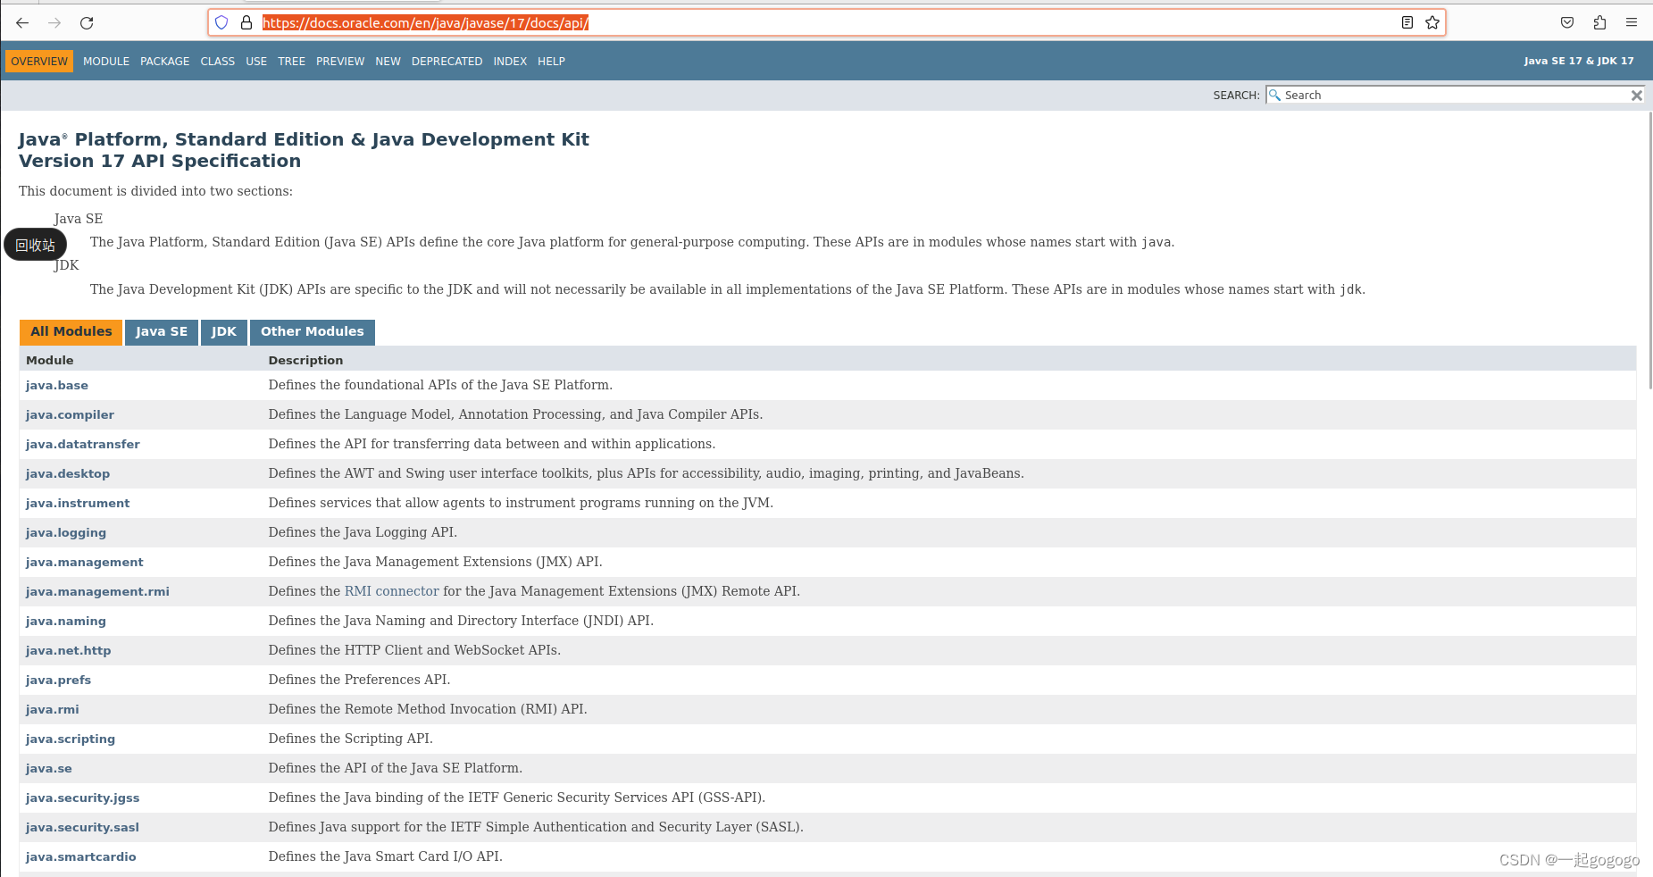Open the Firefox application menu

pos(1632,22)
